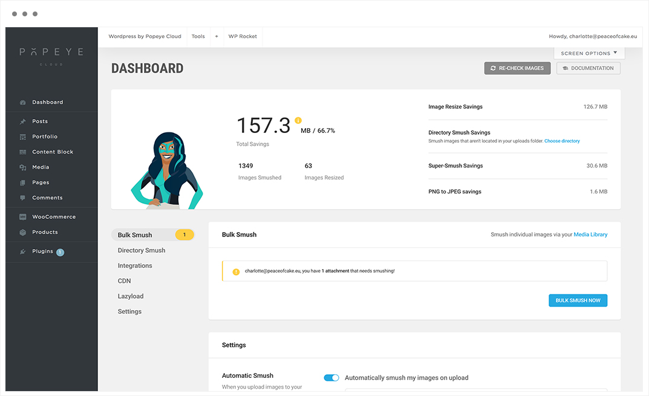Screen dimensions: 649x396
Task: Click the attachment needs smushing notice text
Action: 319,271
